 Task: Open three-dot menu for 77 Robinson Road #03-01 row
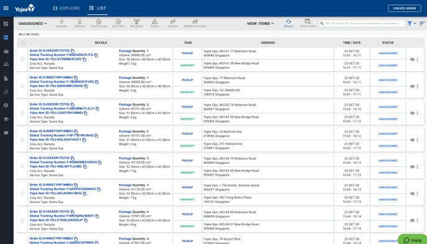(x=417, y=60)
